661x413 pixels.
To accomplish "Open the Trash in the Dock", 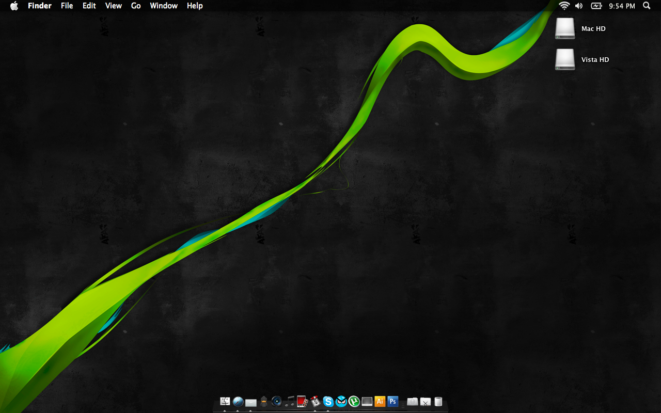I will (438, 401).
